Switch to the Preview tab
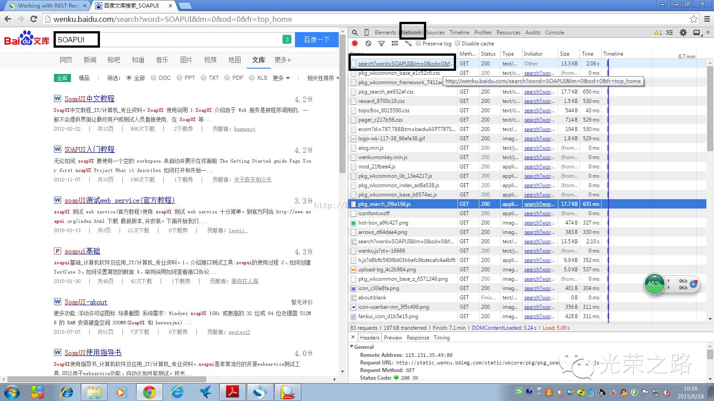The image size is (714, 401). pos(393,338)
